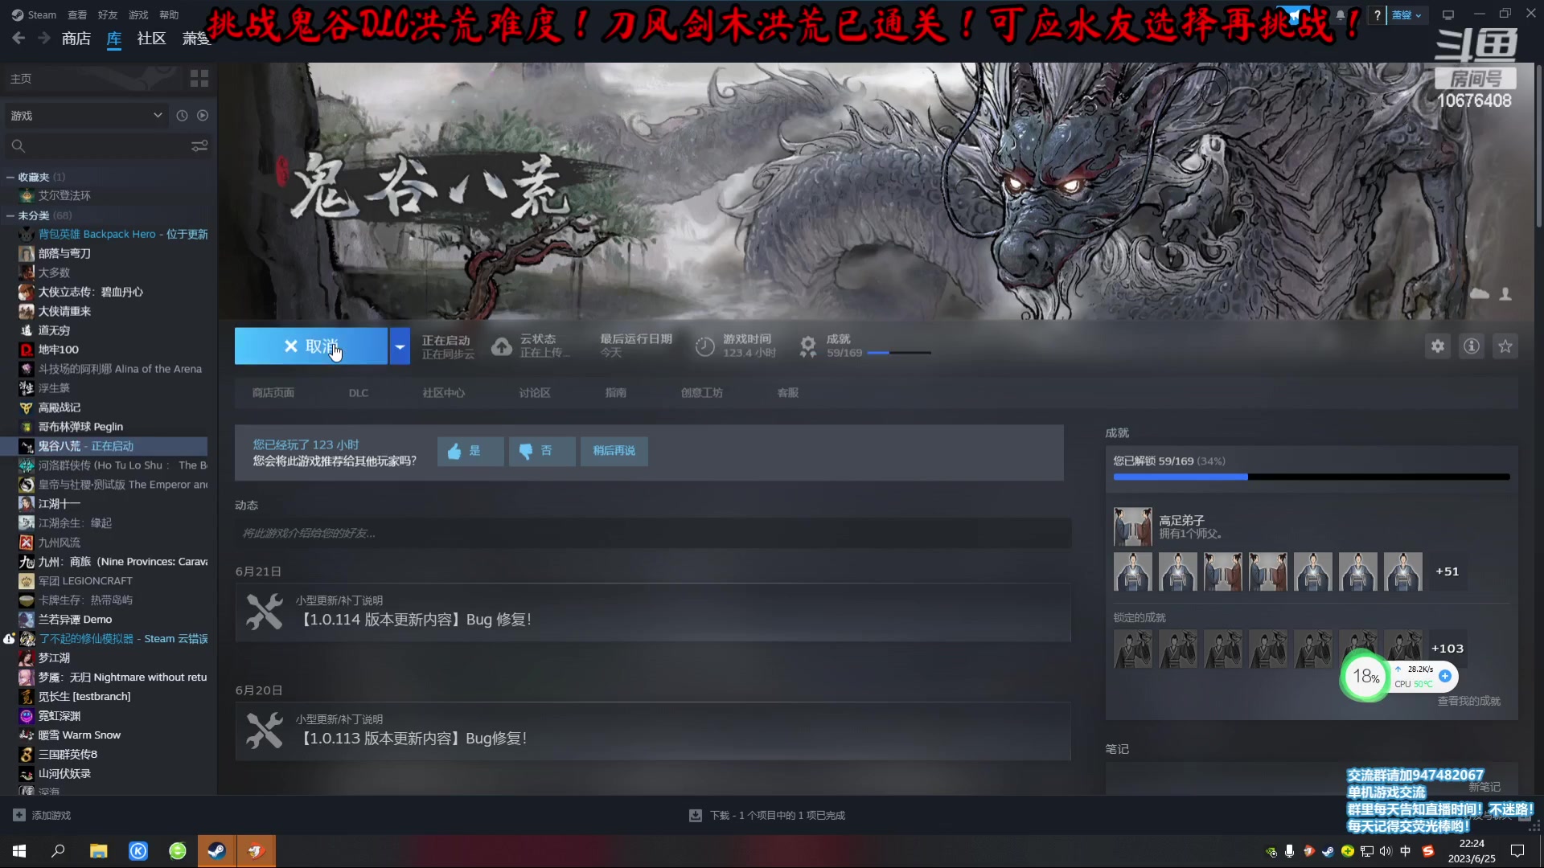Open the 讨论区 tab
The height and width of the screenshot is (868, 1544).
click(x=535, y=393)
